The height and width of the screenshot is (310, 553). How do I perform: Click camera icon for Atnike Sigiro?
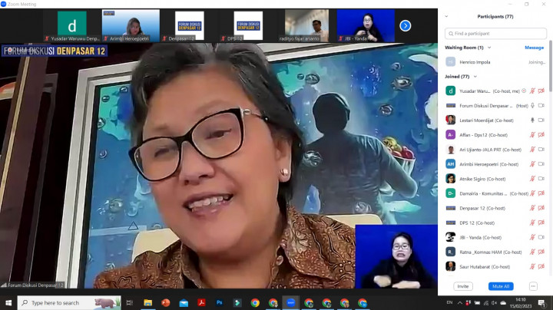coord(541,179)
